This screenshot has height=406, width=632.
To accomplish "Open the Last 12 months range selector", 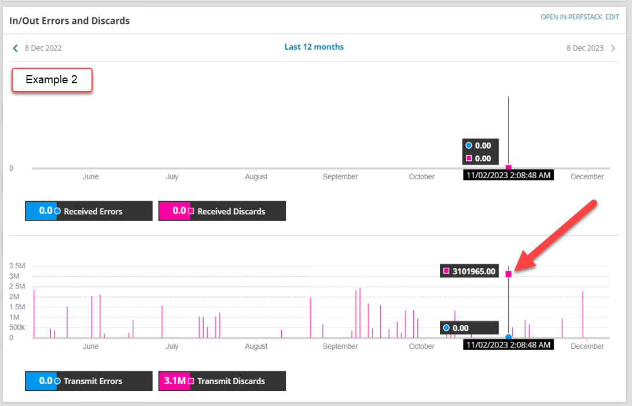I will coord(314,47).
